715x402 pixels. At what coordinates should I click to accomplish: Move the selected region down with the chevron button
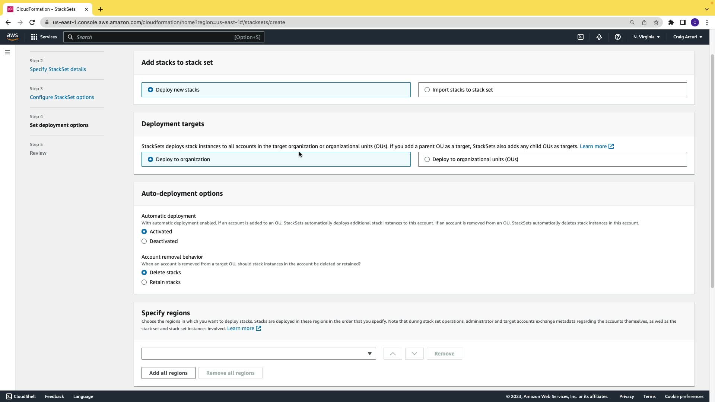[x=414, y=354]
